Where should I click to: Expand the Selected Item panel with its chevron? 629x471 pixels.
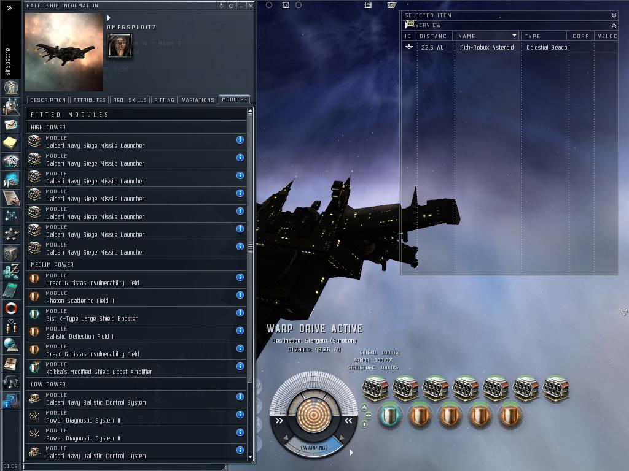pos(614,15)
